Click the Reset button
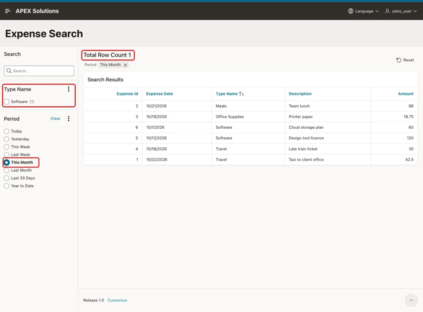 [x=405, y=60]
